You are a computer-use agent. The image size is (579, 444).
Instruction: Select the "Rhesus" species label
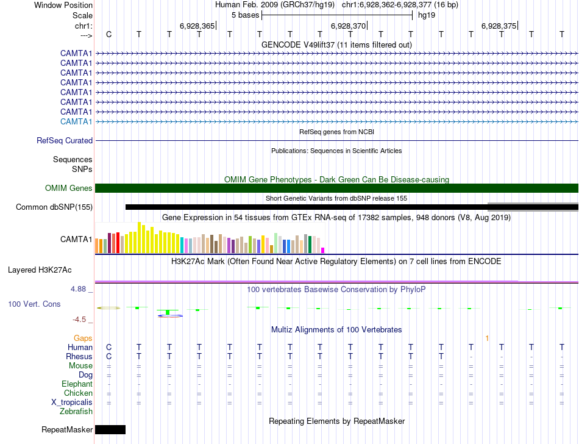(x=79, y=356)
